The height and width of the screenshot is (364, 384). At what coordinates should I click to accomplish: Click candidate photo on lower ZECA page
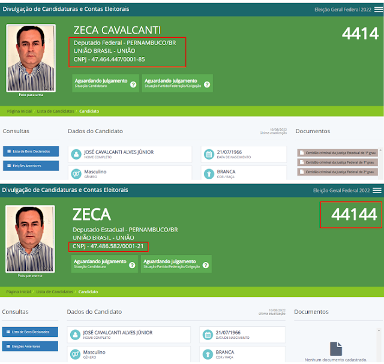[30, 239]
